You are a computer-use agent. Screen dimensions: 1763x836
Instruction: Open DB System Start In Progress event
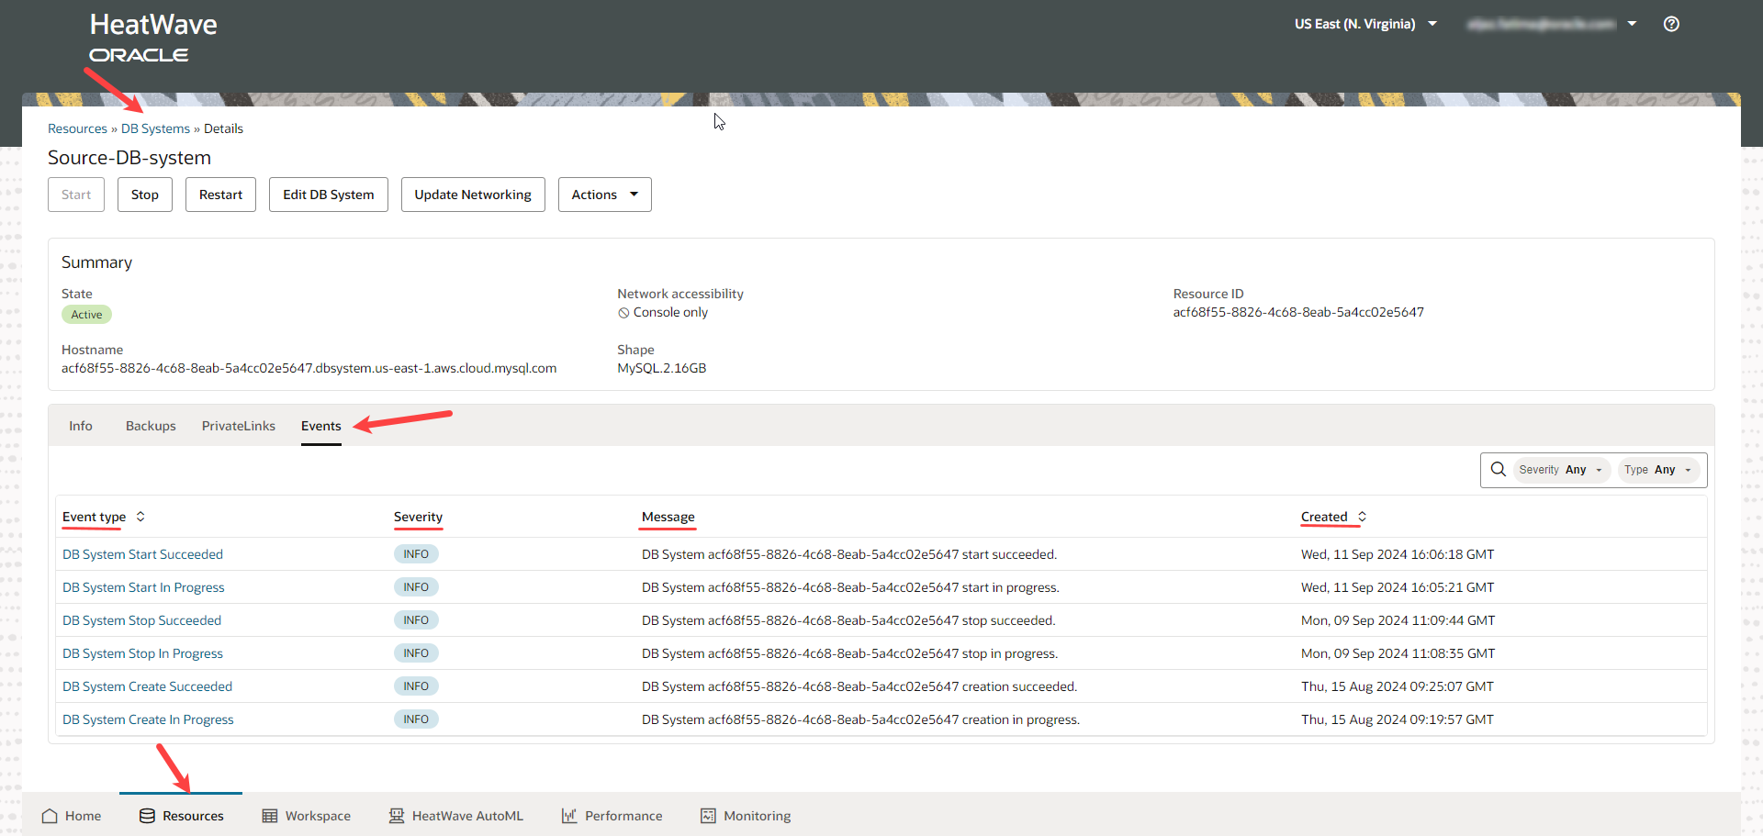click(x=143, y=587)
